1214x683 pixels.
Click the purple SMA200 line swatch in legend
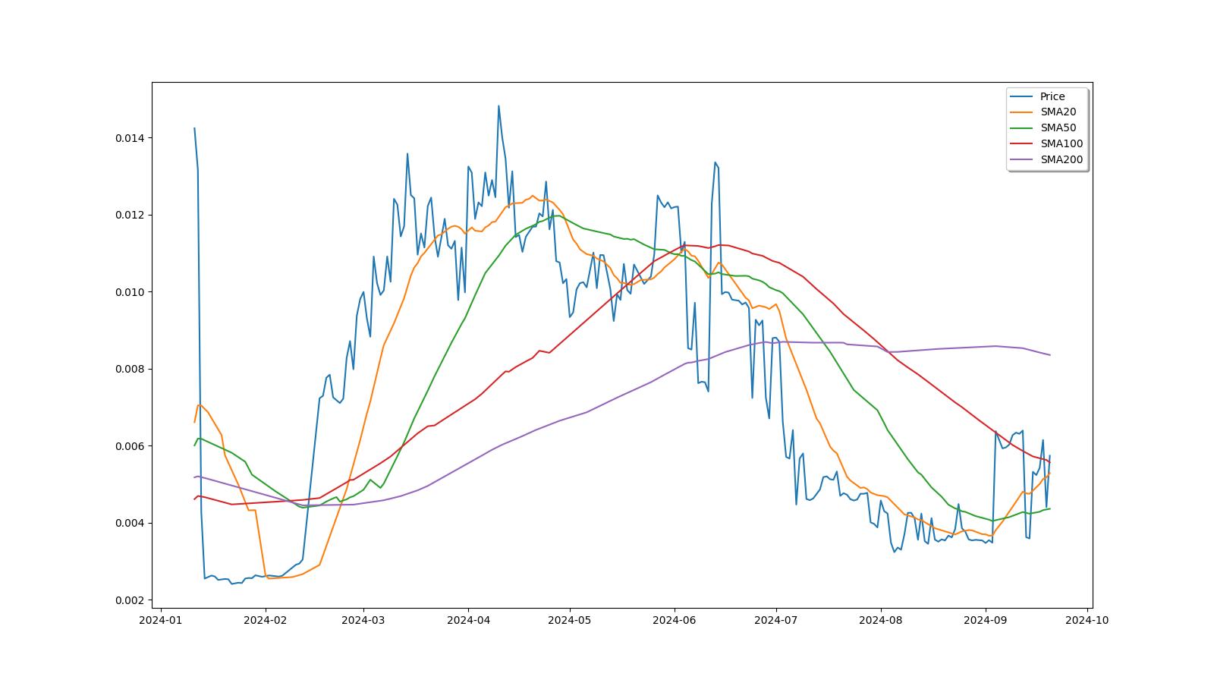click(x=1022, y=160)
